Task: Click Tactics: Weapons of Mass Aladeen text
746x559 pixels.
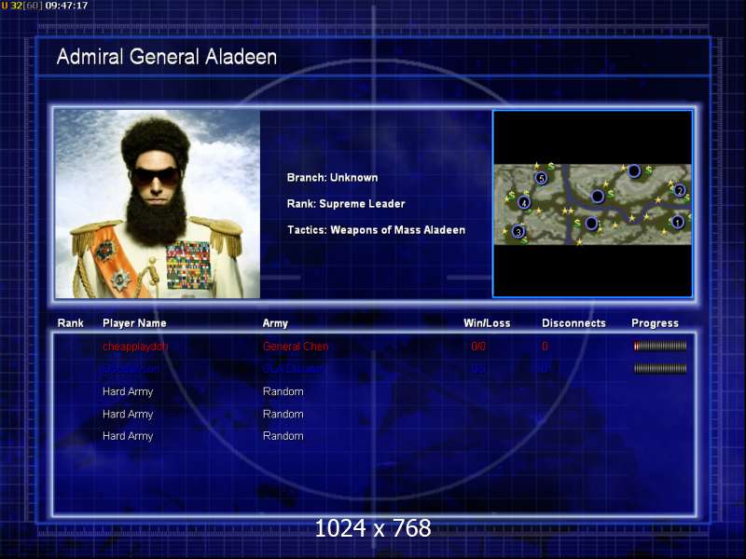Action: (x=376, y=230)
